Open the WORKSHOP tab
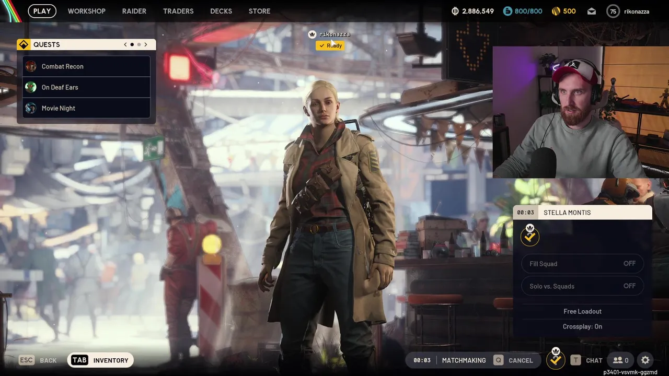 pos(87,11)
